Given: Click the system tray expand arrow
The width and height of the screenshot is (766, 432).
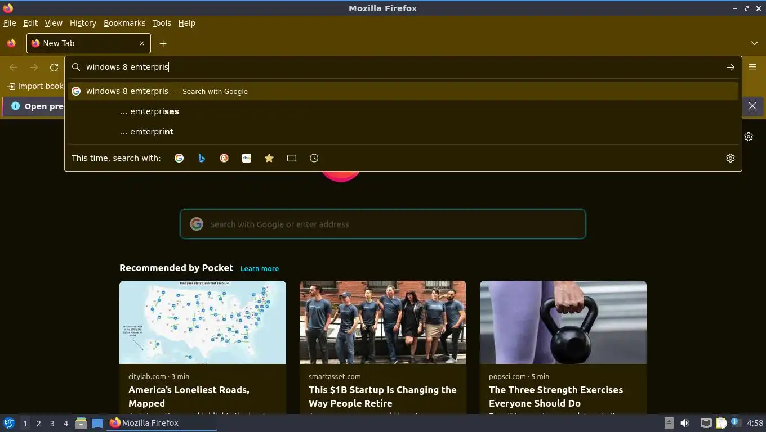Looking at the screenshot, I should (669, 423).
